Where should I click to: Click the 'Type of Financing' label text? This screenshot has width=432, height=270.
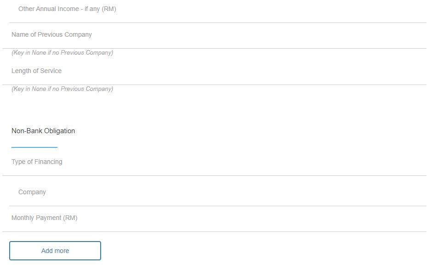[37, 162]
